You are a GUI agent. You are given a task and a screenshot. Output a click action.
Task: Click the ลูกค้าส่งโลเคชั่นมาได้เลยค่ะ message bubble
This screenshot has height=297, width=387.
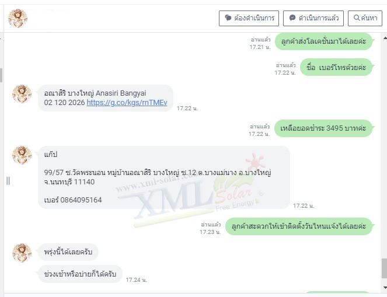pyautogui.click(x=323, y=41)
